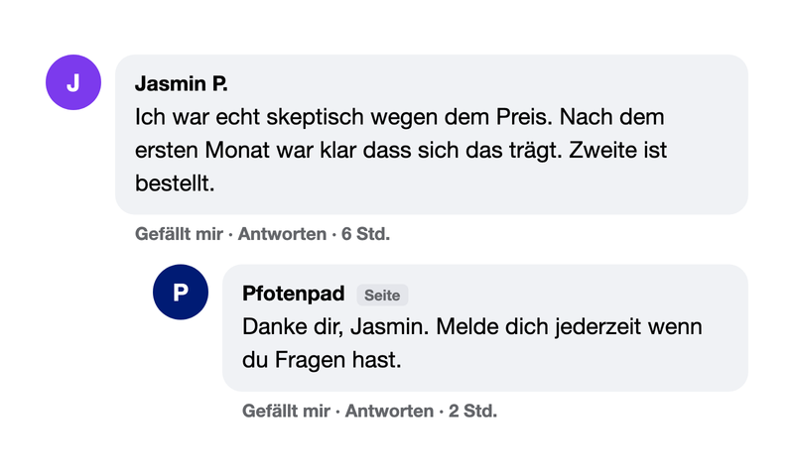Screen dimensions: 794x476
Task: Click the word 'skeptisch' in Jasmin's comment
Action: pos(315,117)
